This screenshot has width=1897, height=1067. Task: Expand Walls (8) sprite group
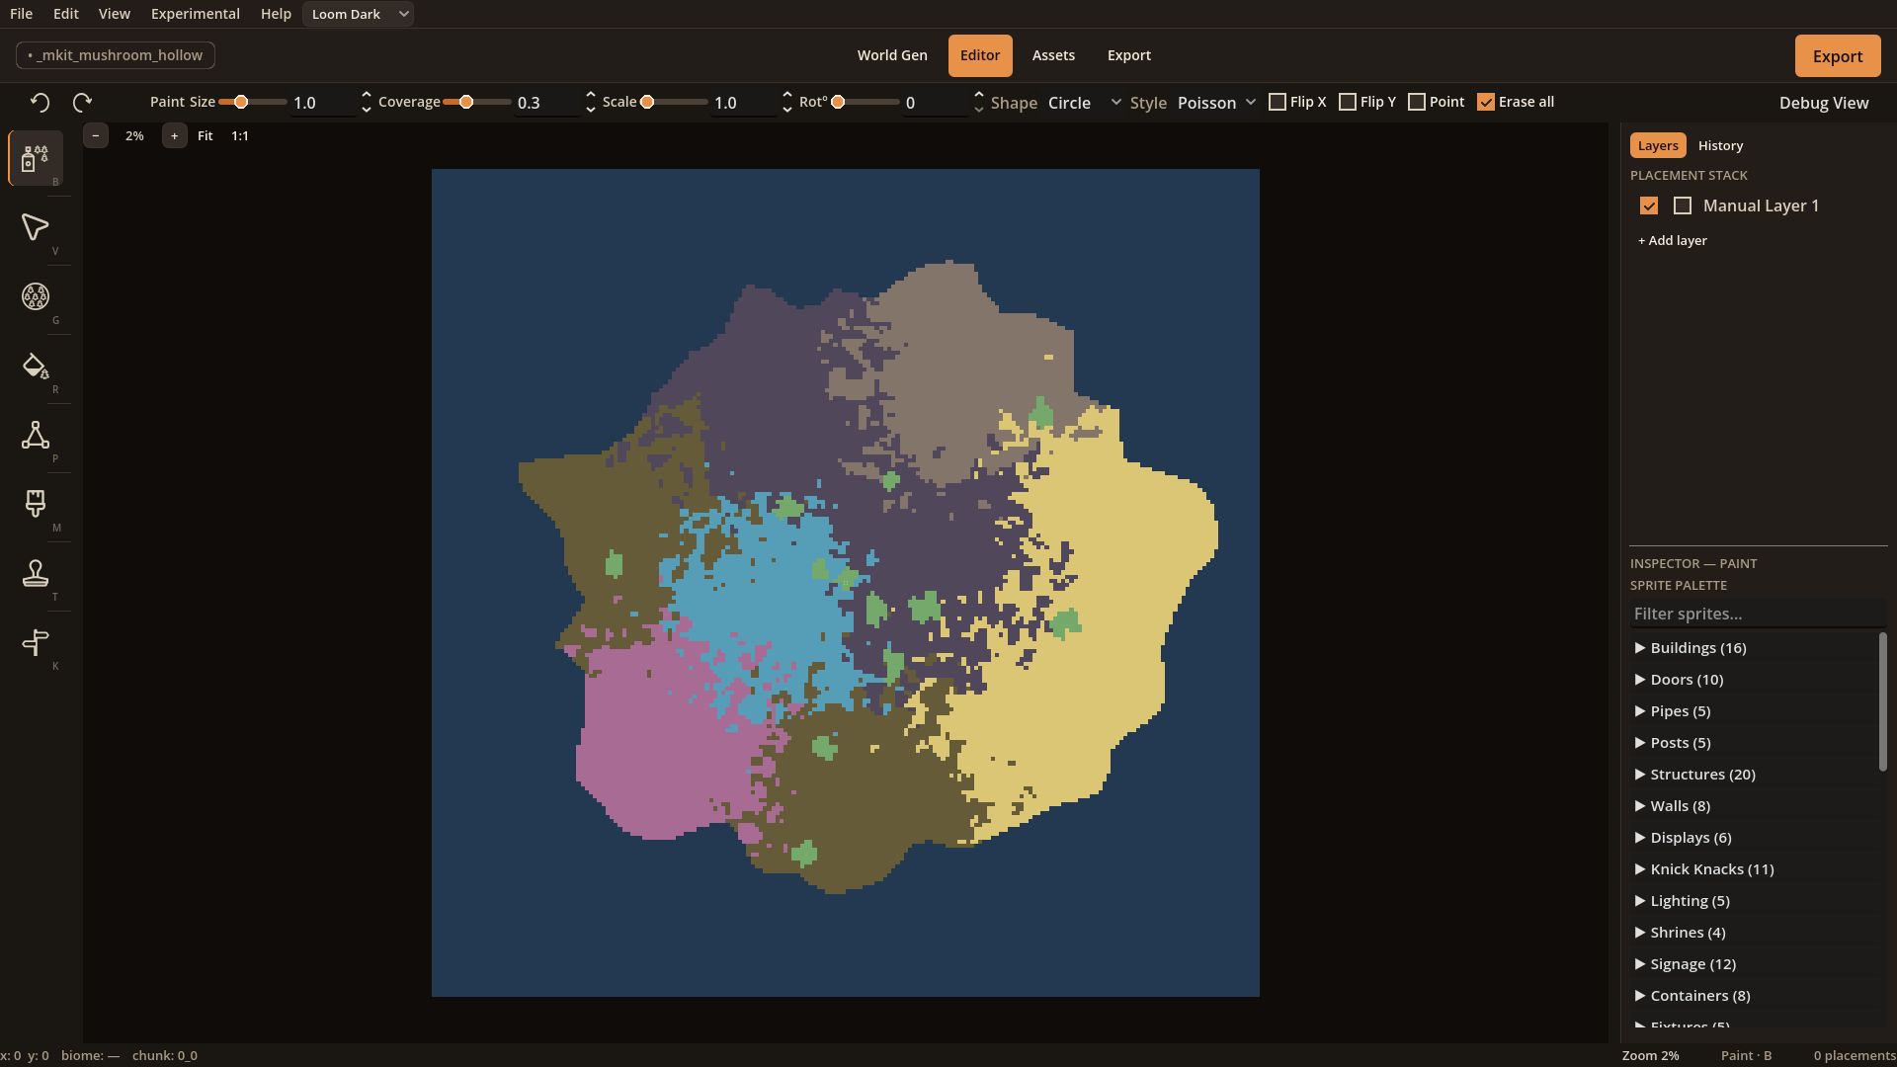[x=1754, y=806]
